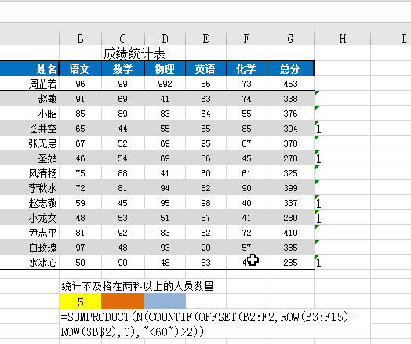This screenshot has width=411, height=344.
Task: Select column D header
Action: (165, 38)
